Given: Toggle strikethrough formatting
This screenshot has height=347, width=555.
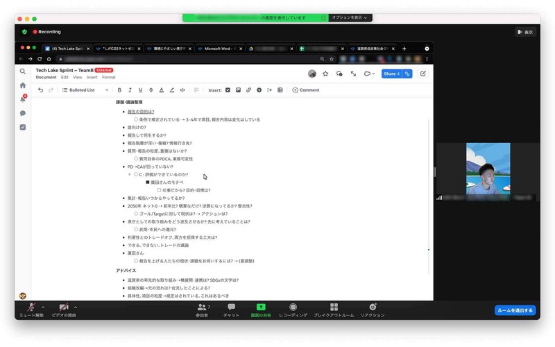Looking at the screenshot, I should point(151,90).
